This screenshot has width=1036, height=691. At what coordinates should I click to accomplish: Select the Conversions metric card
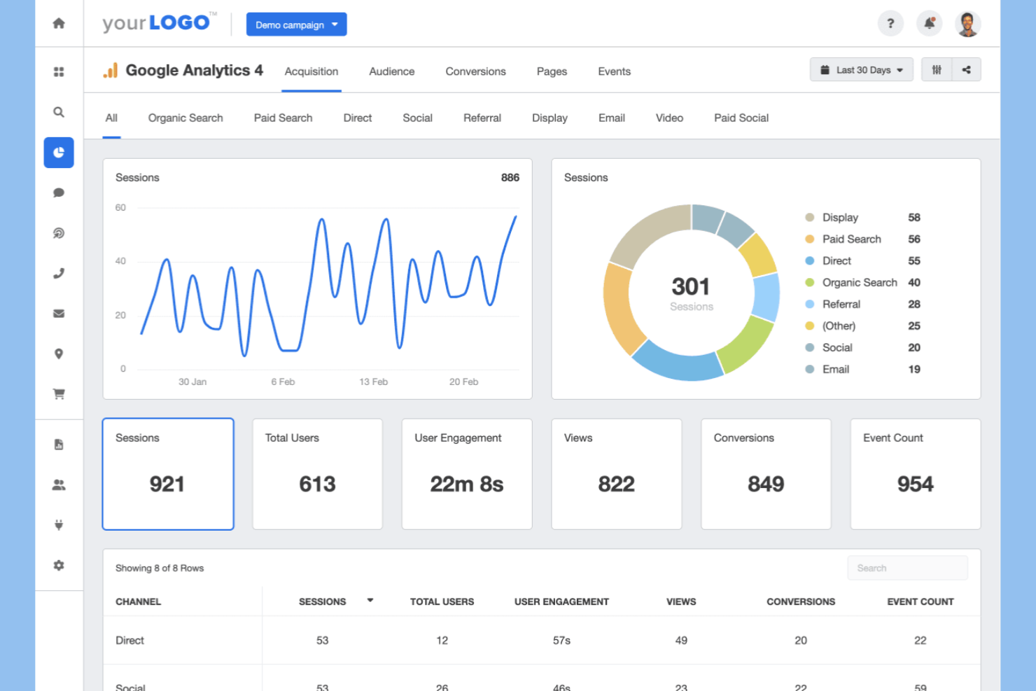[x=766, y=474]
